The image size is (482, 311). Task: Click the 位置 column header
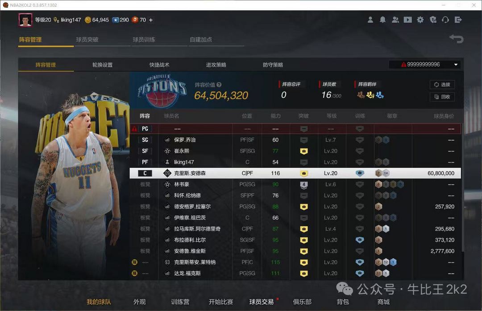[x=247, y=116]
